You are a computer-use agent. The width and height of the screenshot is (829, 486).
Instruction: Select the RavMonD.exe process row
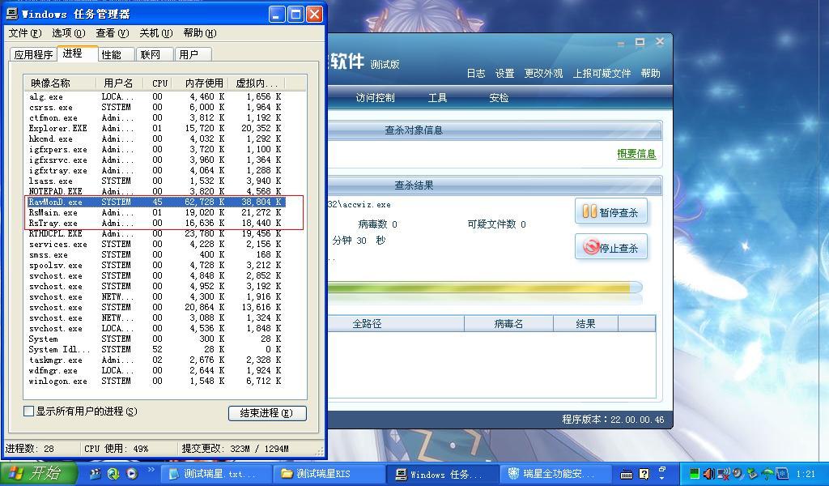pyautogui.click(x=156, y=202)
